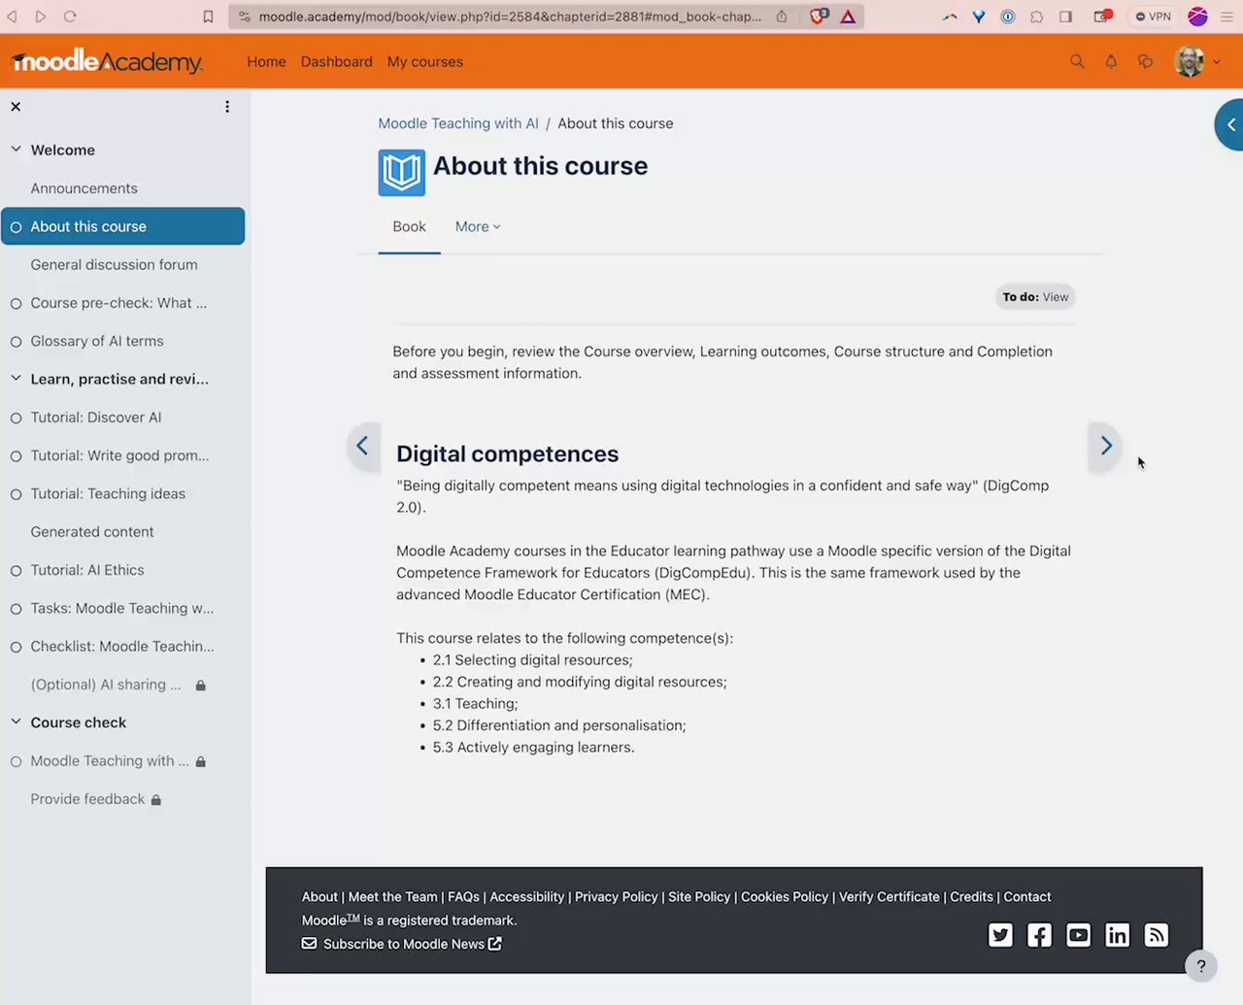1243x1005 pixels.
Task: Go to next book chapter
Action: (1105, 446)
